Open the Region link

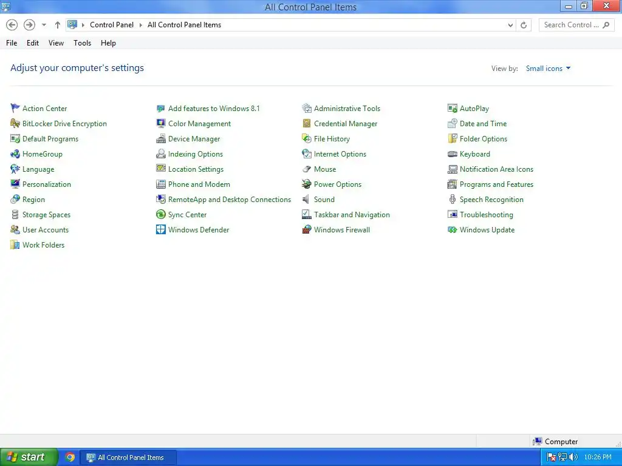click(x=34, y=199)
